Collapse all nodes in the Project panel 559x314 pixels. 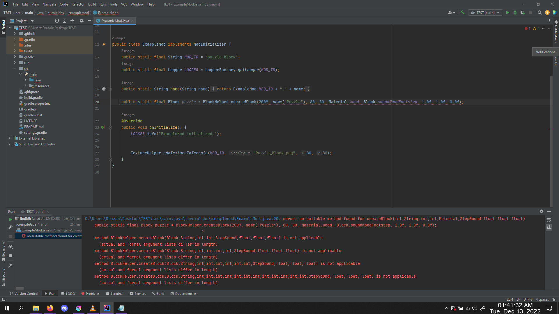coord(72,21)
